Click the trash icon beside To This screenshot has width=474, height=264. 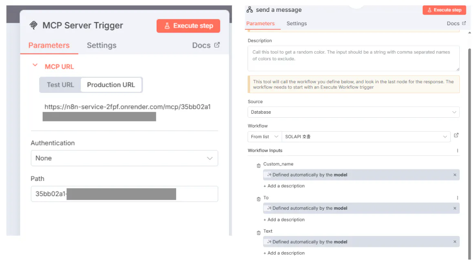pyautogui.click(x=259, y=199)
